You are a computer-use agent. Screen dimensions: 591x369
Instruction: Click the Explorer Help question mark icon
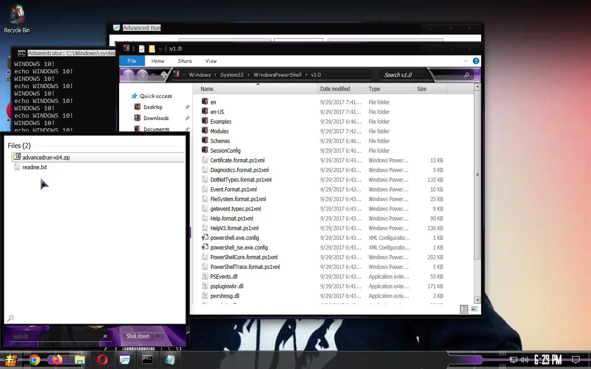click(476, 61)
